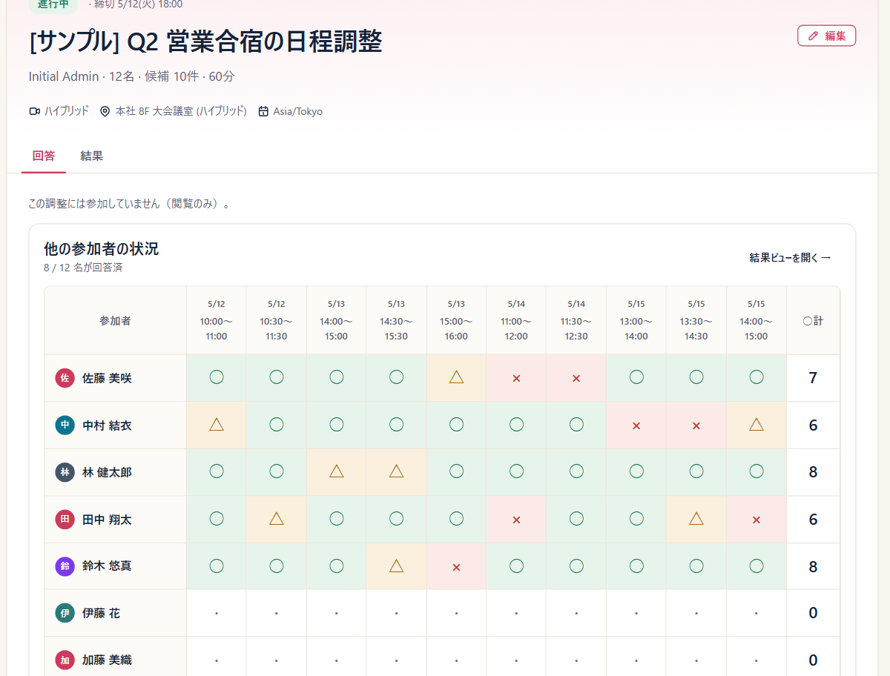Click the ○計 column header
The width and height of the screenshot is (890, 676).
[813, 321]
